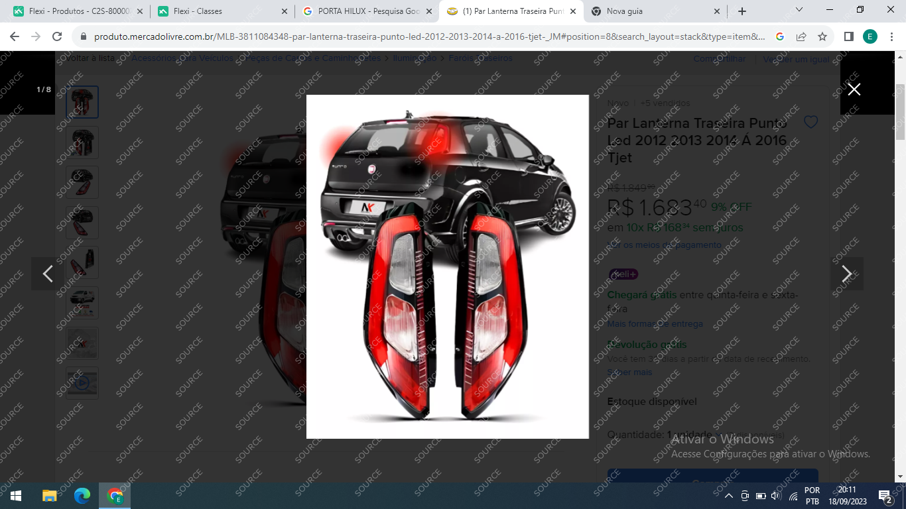Expand hidden system tray icons
Screen dimensions: 906x509
(x=728, y=496)
